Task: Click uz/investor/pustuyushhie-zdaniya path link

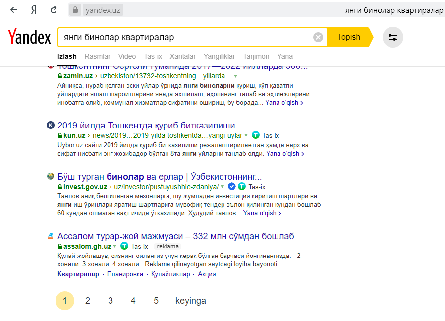Action: [x=167, y=187]
